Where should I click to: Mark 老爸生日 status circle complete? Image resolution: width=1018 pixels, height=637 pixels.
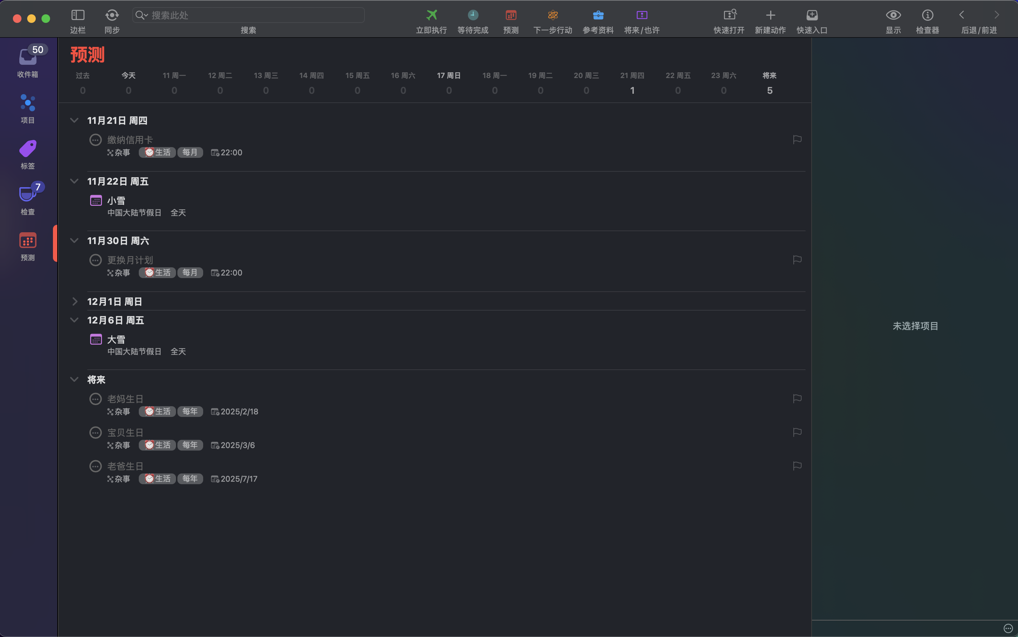click(96, 466)
